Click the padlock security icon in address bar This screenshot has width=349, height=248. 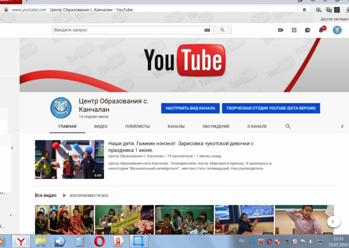pyautogui.click(x=6, y=10)
